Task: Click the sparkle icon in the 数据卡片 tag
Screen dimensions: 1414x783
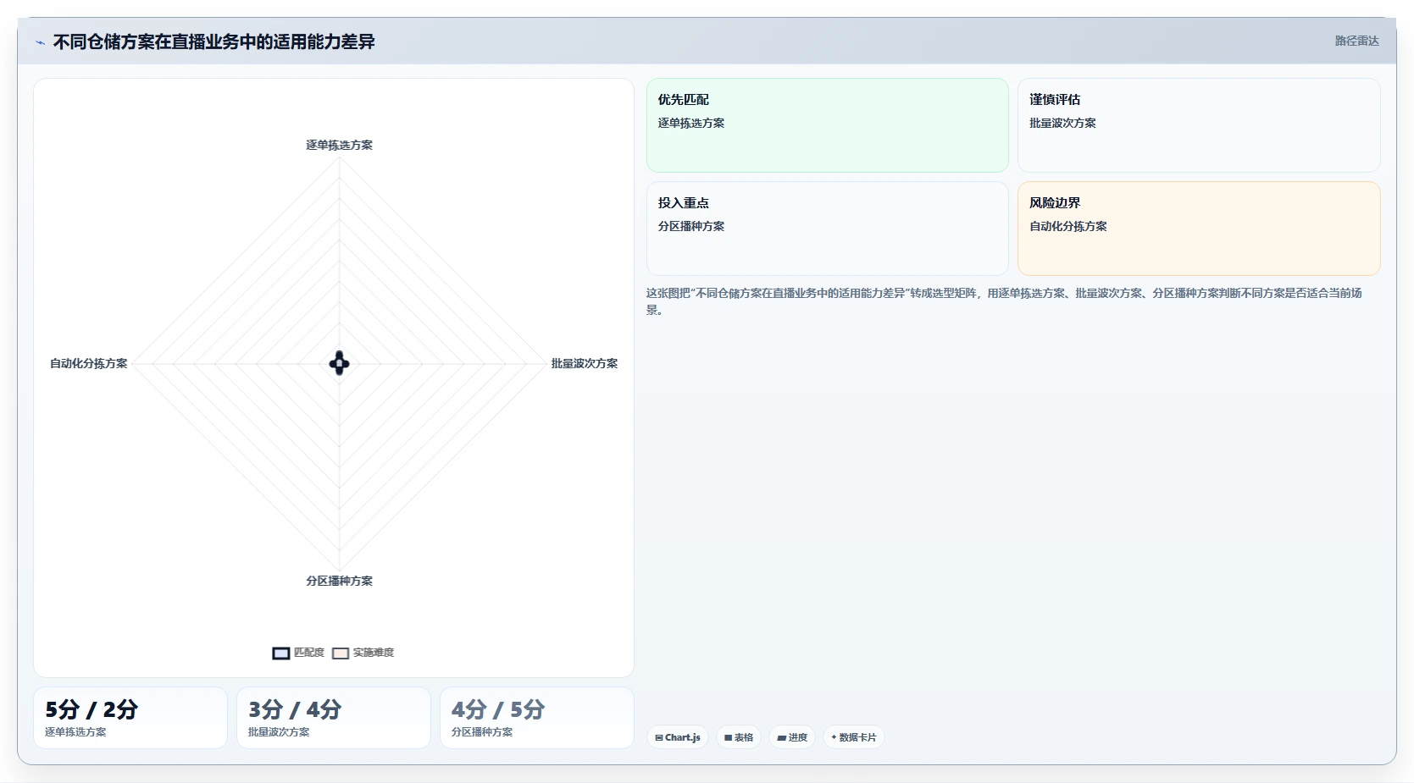Action: click(x=834, y=737)
